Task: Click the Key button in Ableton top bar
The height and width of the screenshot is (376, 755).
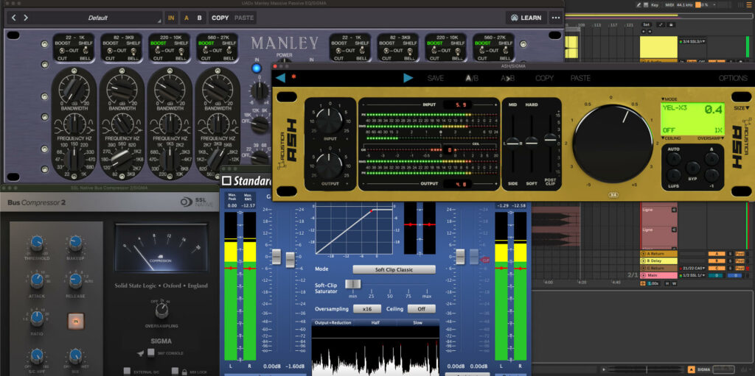Action: (655, 5)
